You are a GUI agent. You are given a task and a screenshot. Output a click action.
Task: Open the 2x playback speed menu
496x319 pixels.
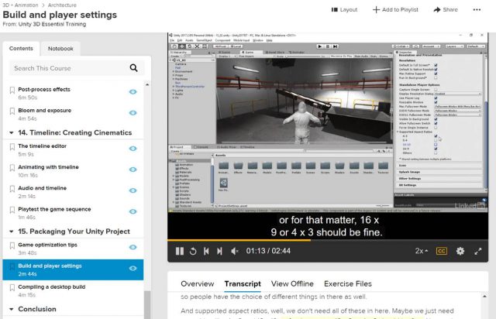coord(422,251)
